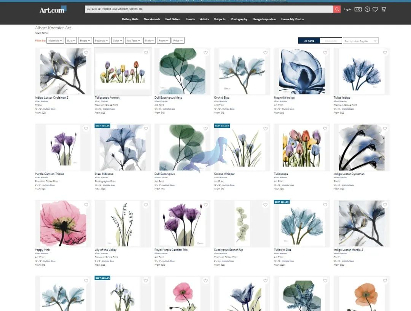Image resolution: width=411 pixels, height=311 pixels.
Task: Favorite Poppy Pink with heart icon
Action: (86, 205)
